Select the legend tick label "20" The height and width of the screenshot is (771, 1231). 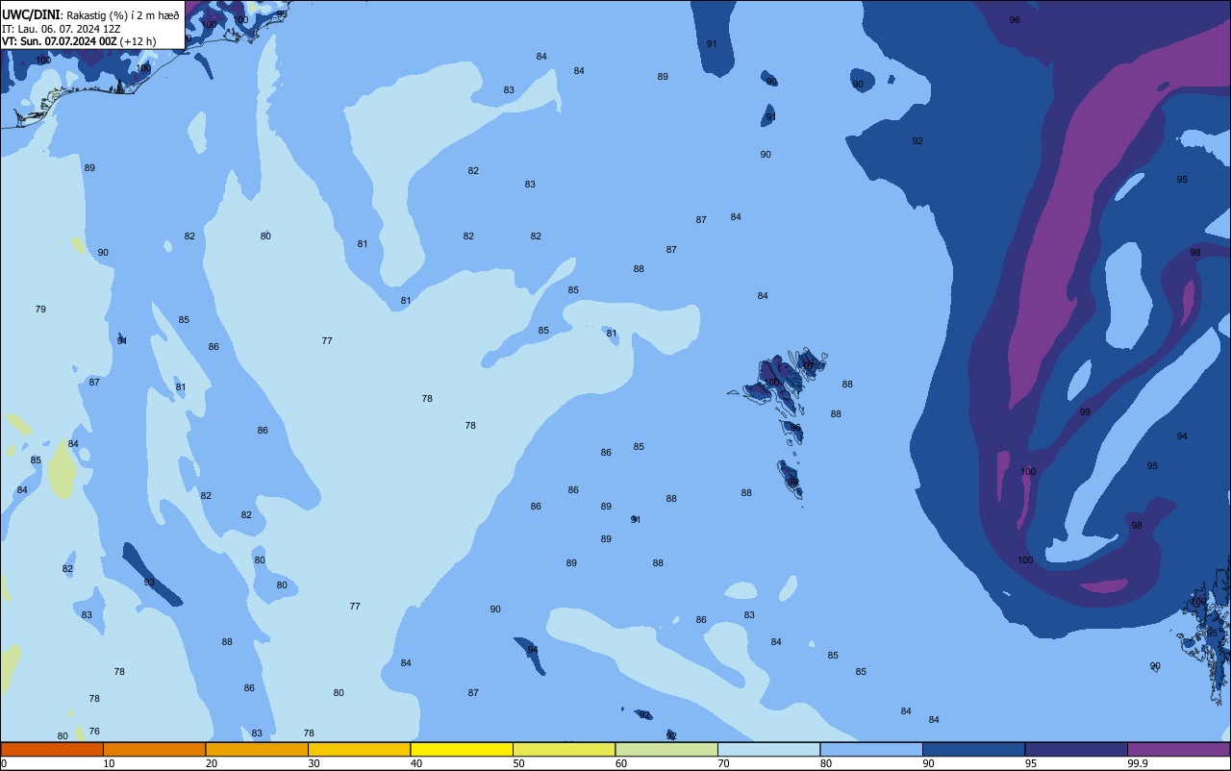click(x=212, y=763)
